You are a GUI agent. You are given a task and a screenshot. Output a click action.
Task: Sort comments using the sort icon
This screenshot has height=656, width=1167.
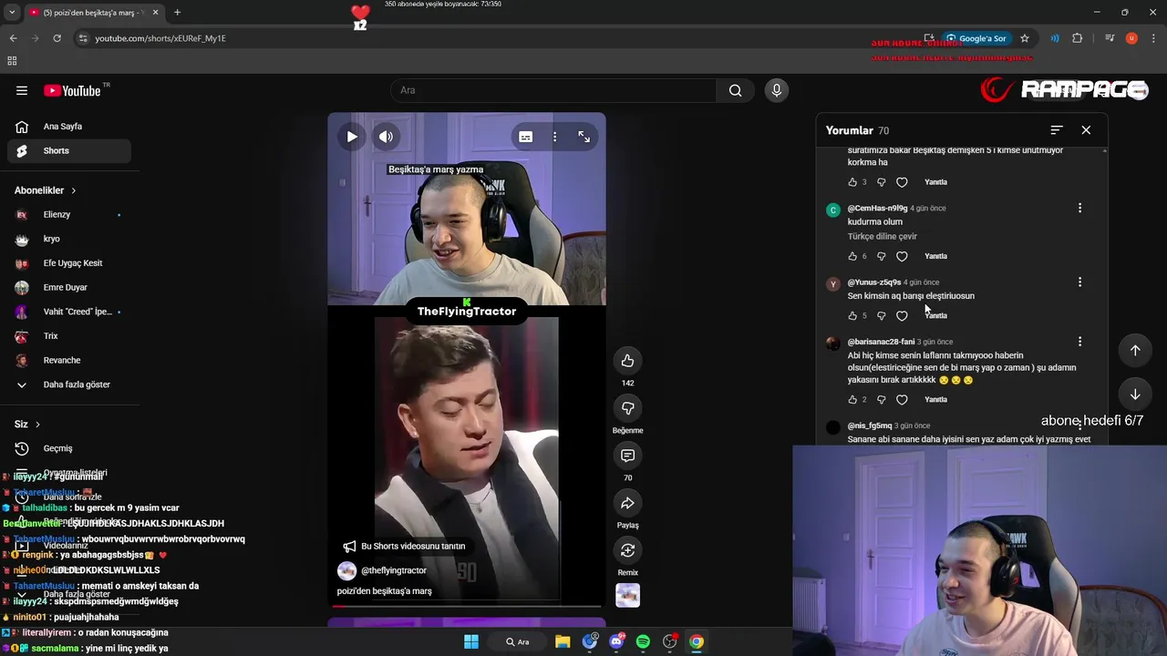click(x=1057, y=130)
